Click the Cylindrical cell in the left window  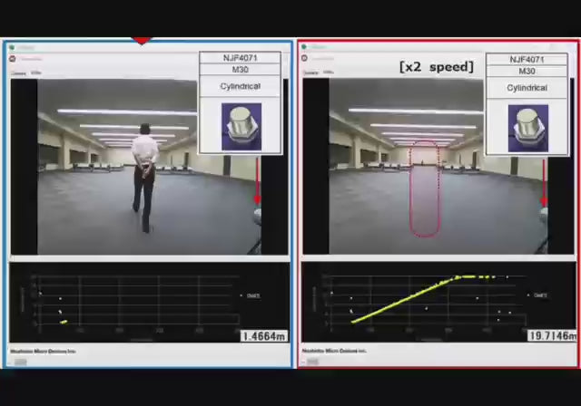[x=240, y=86]
